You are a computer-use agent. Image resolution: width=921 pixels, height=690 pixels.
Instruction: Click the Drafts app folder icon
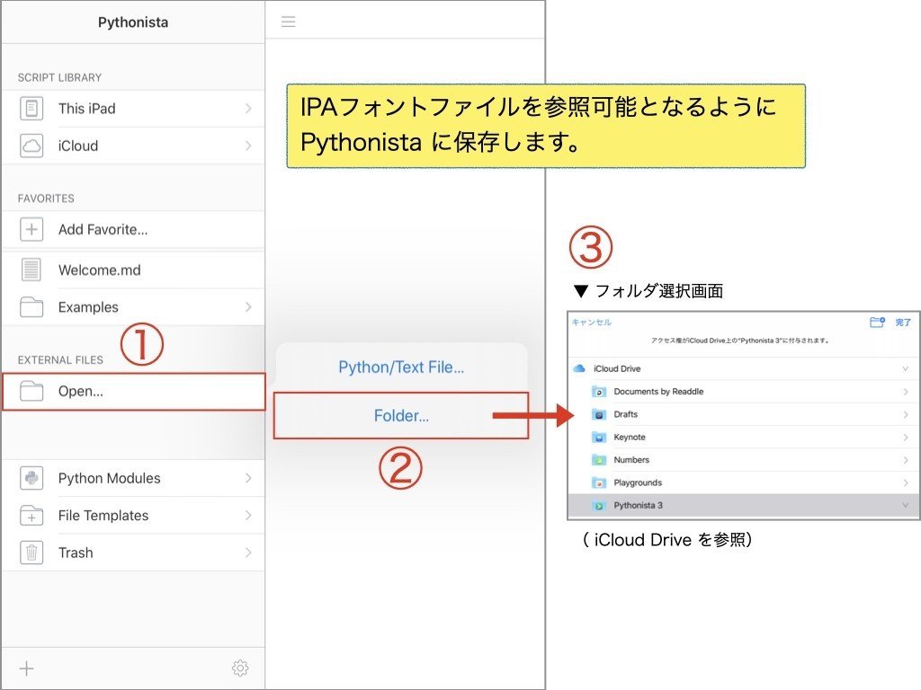point(599,414)
